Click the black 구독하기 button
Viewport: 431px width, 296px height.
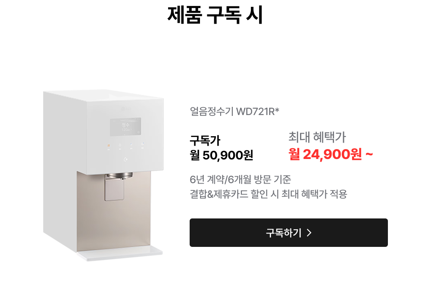289,233
